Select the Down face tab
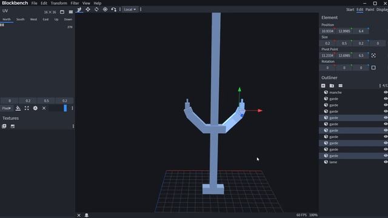388x218 pixels. click(x=68, y=19)
